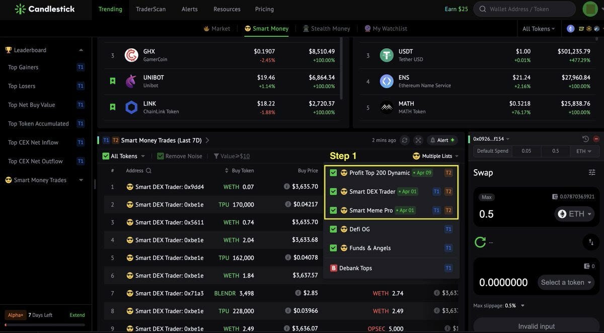Open the user avatar in the header

[590, 9]
